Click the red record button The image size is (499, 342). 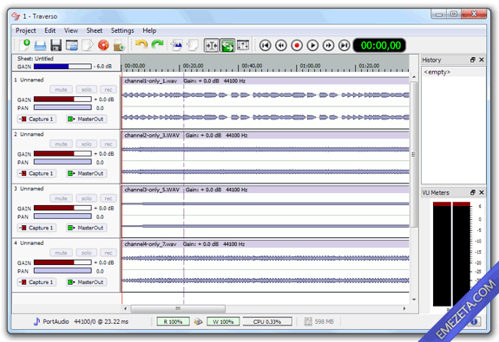click(297, 45)
